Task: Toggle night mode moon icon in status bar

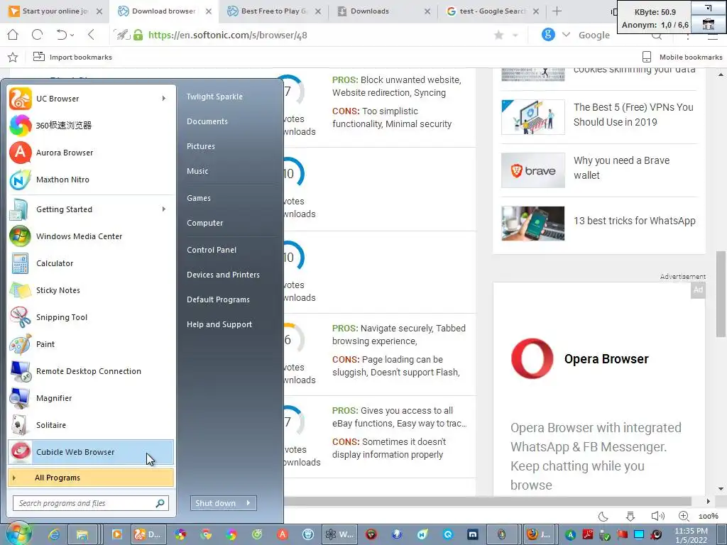Action: click(603, 517)
